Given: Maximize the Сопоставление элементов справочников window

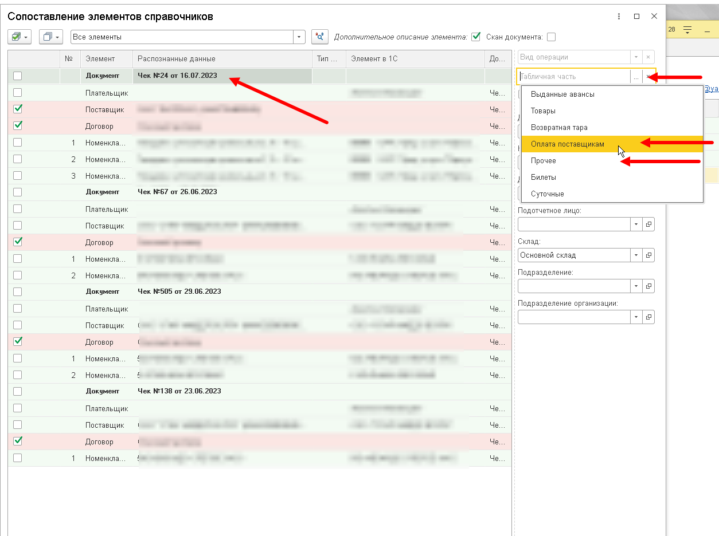Looking at the screenshot, I should tap(636, 17).
